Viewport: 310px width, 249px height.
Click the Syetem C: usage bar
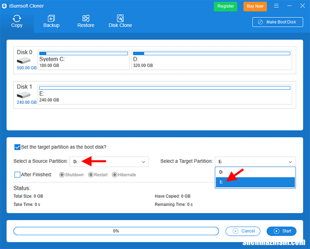coord(83,53)
